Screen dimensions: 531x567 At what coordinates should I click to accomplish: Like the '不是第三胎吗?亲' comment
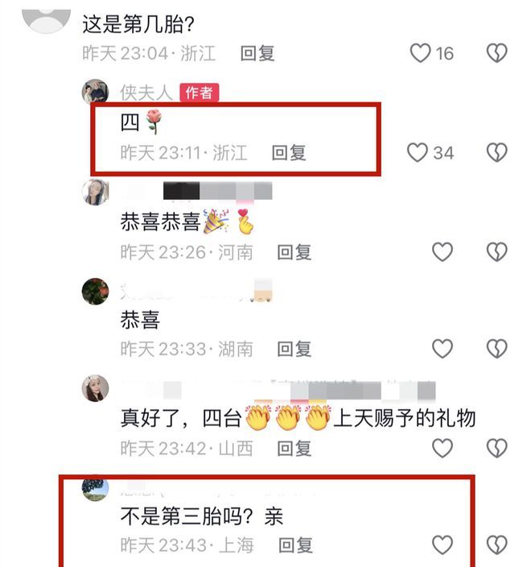point(442,545)
